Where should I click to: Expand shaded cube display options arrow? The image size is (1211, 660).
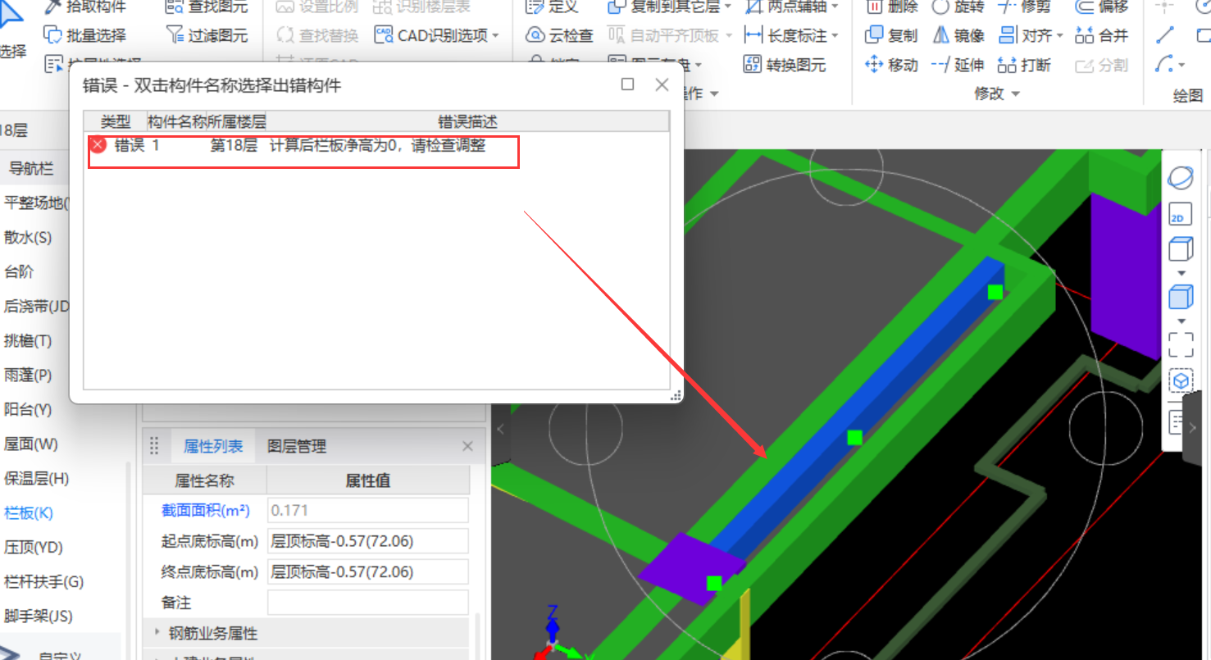click(1181, 321)
